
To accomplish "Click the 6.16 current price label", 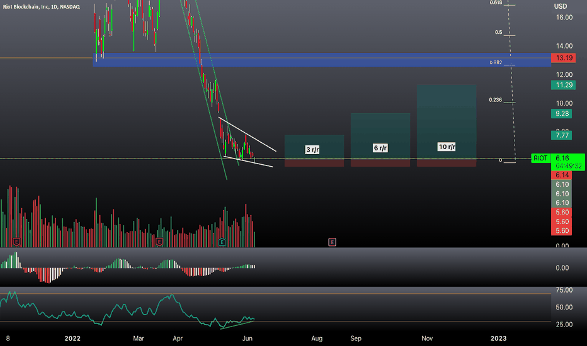I will point(562,159).
